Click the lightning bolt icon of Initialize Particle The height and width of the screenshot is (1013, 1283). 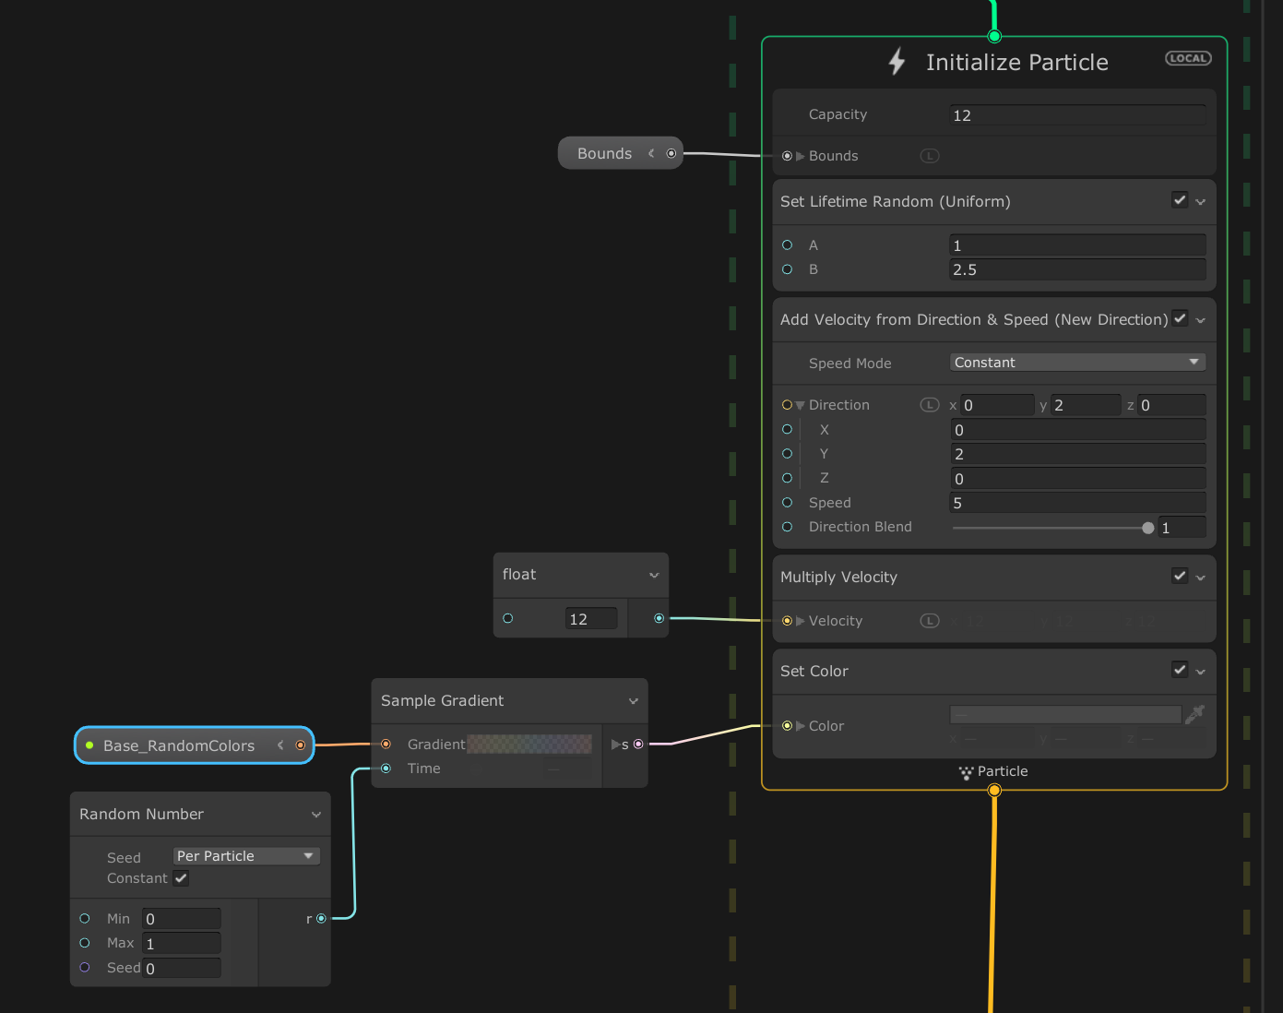click(897, 62)
